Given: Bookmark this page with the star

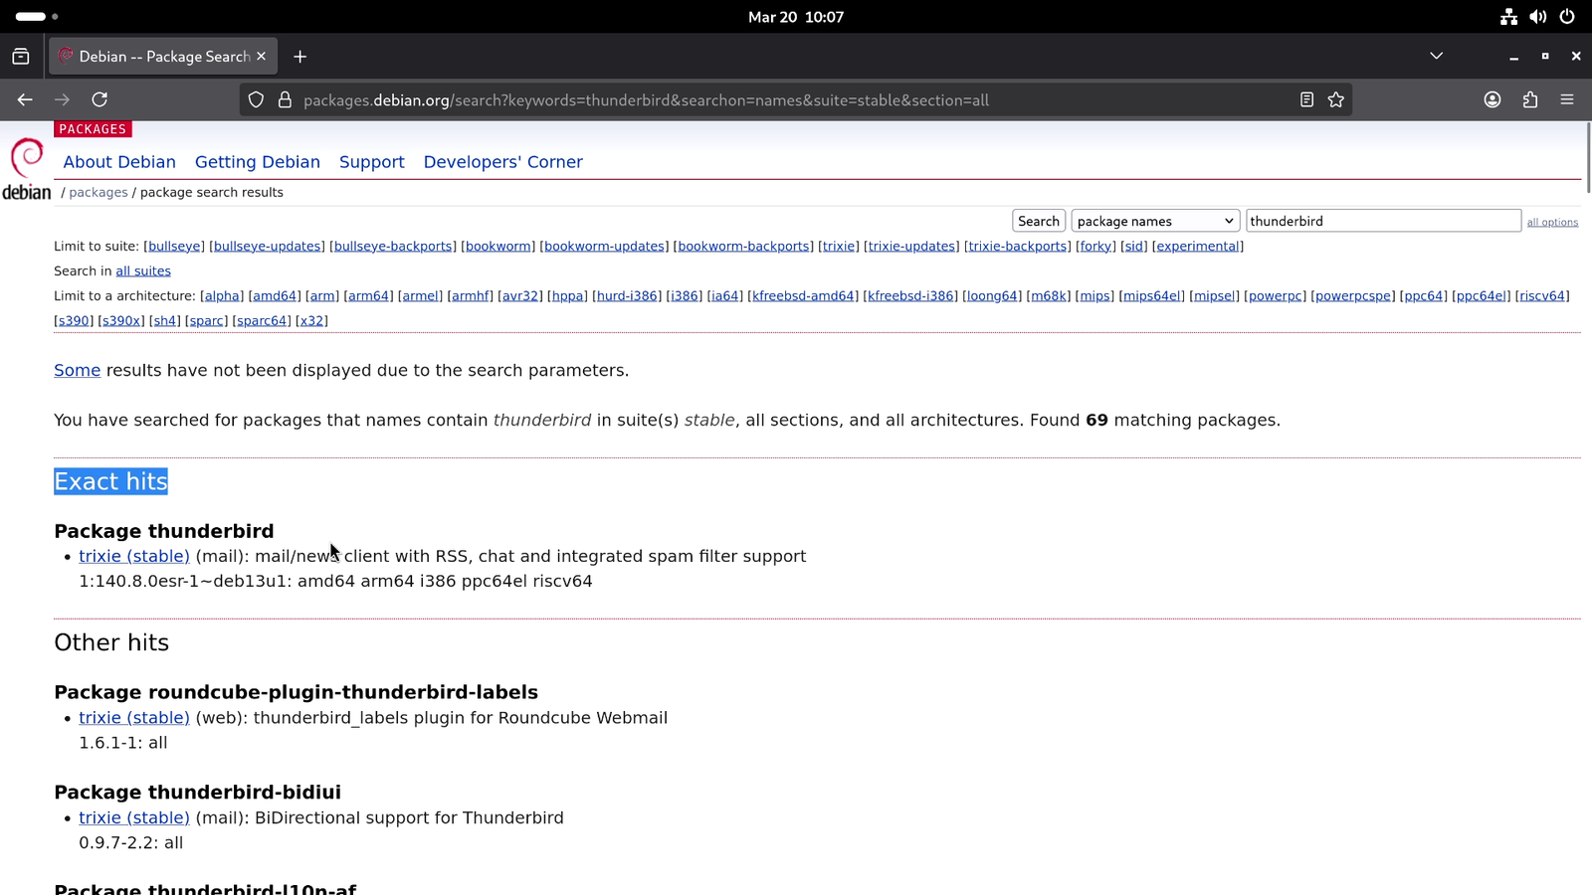Looking at the screenshot, I should [1336, 99].
